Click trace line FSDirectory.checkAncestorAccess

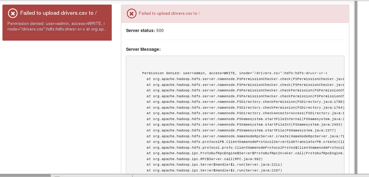(x=246, y=113)
